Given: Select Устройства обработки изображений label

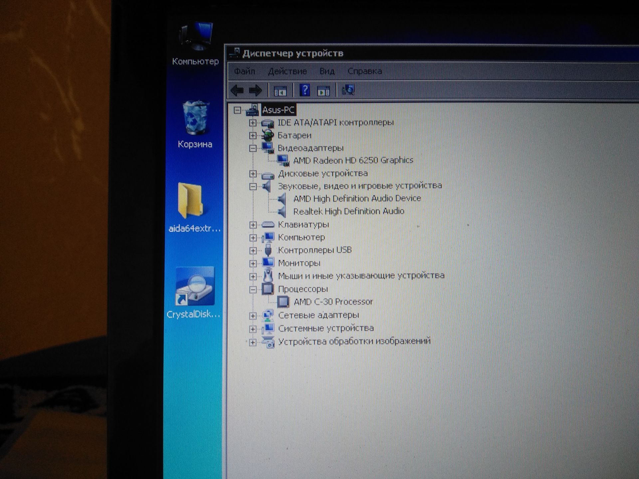Looking at the screenshot, I should point(354,341).
